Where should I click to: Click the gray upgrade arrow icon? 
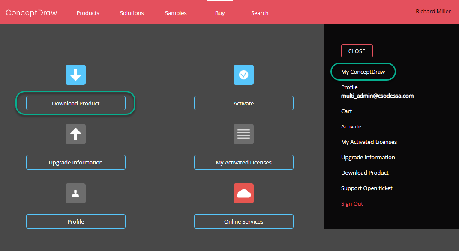[75, 134]
